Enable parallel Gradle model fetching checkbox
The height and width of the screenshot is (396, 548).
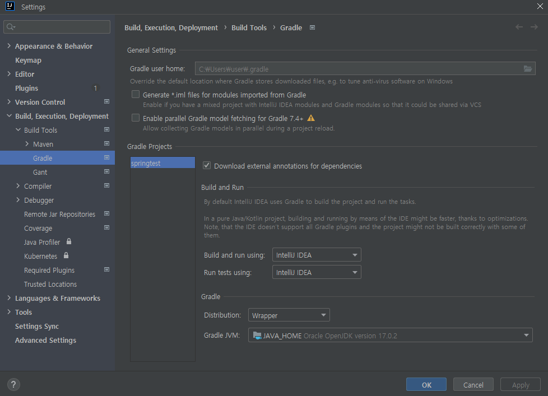136,118
